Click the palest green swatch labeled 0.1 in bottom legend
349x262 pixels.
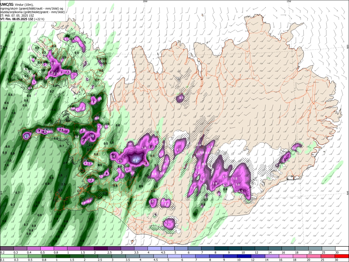7,256
